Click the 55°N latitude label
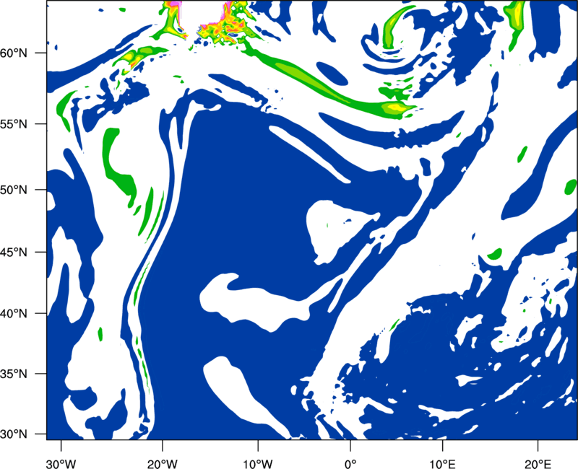This screenshot has width=578, height=469. click(x=14, y=123)
